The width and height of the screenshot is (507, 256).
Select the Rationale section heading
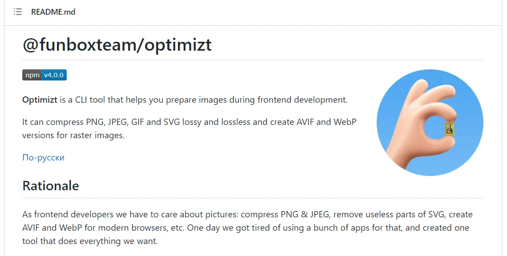(x=50, y=185)
